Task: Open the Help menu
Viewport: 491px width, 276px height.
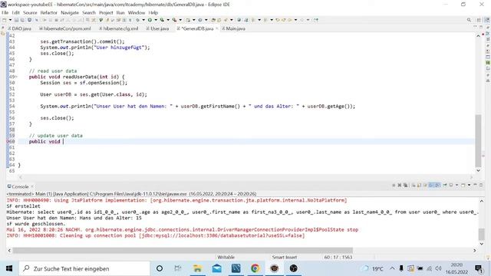Action: [153, 12]
